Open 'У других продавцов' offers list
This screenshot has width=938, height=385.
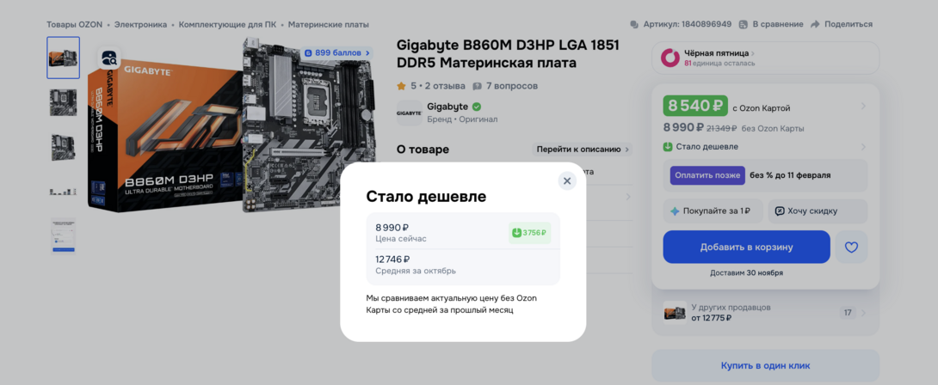[765, 312]
